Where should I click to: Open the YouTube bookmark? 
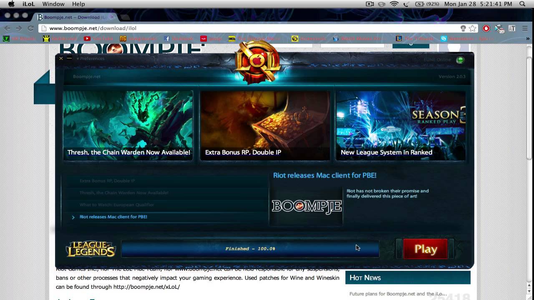pyautogui.click(x=98, y=39)
